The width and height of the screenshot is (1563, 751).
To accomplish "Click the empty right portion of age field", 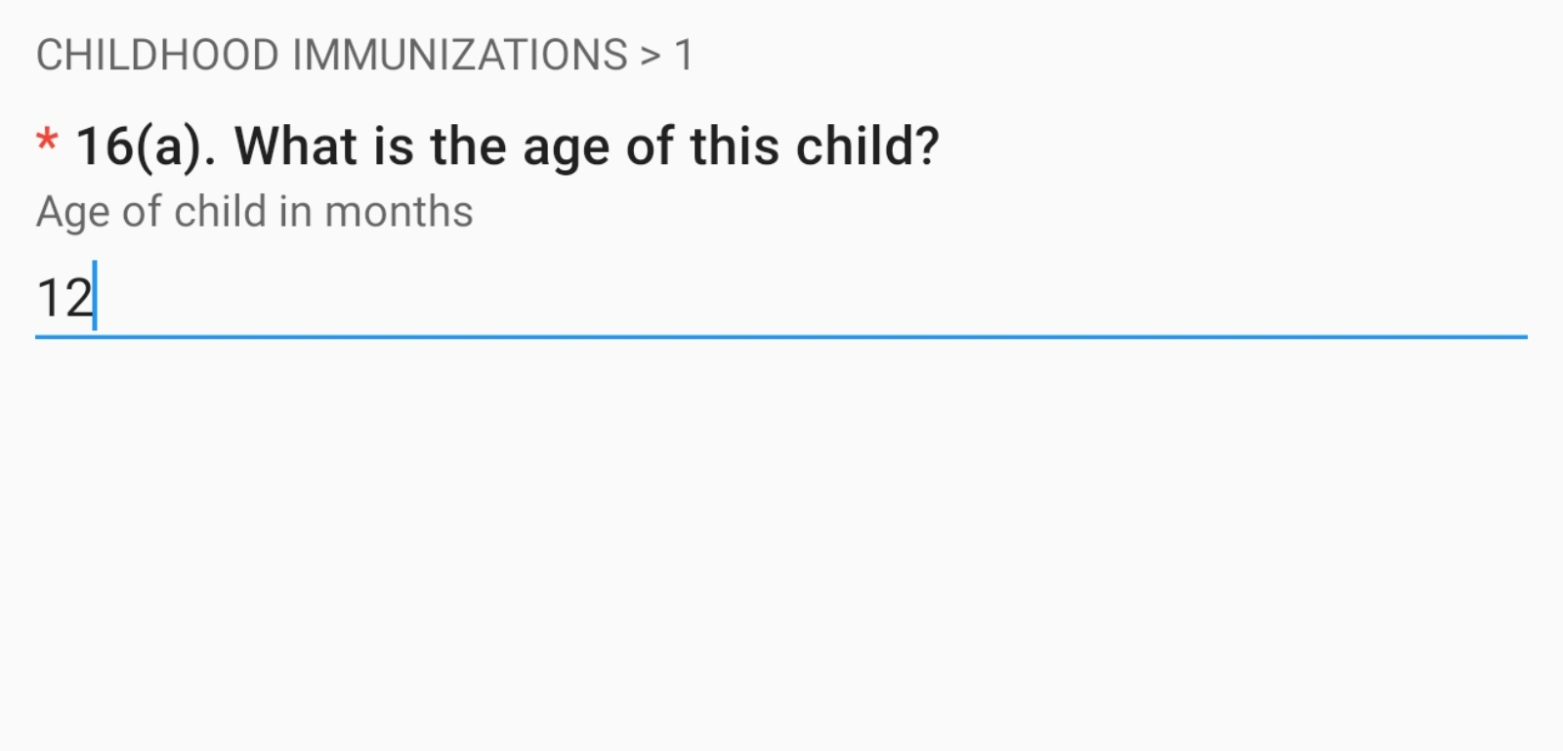I will 1172,297.
